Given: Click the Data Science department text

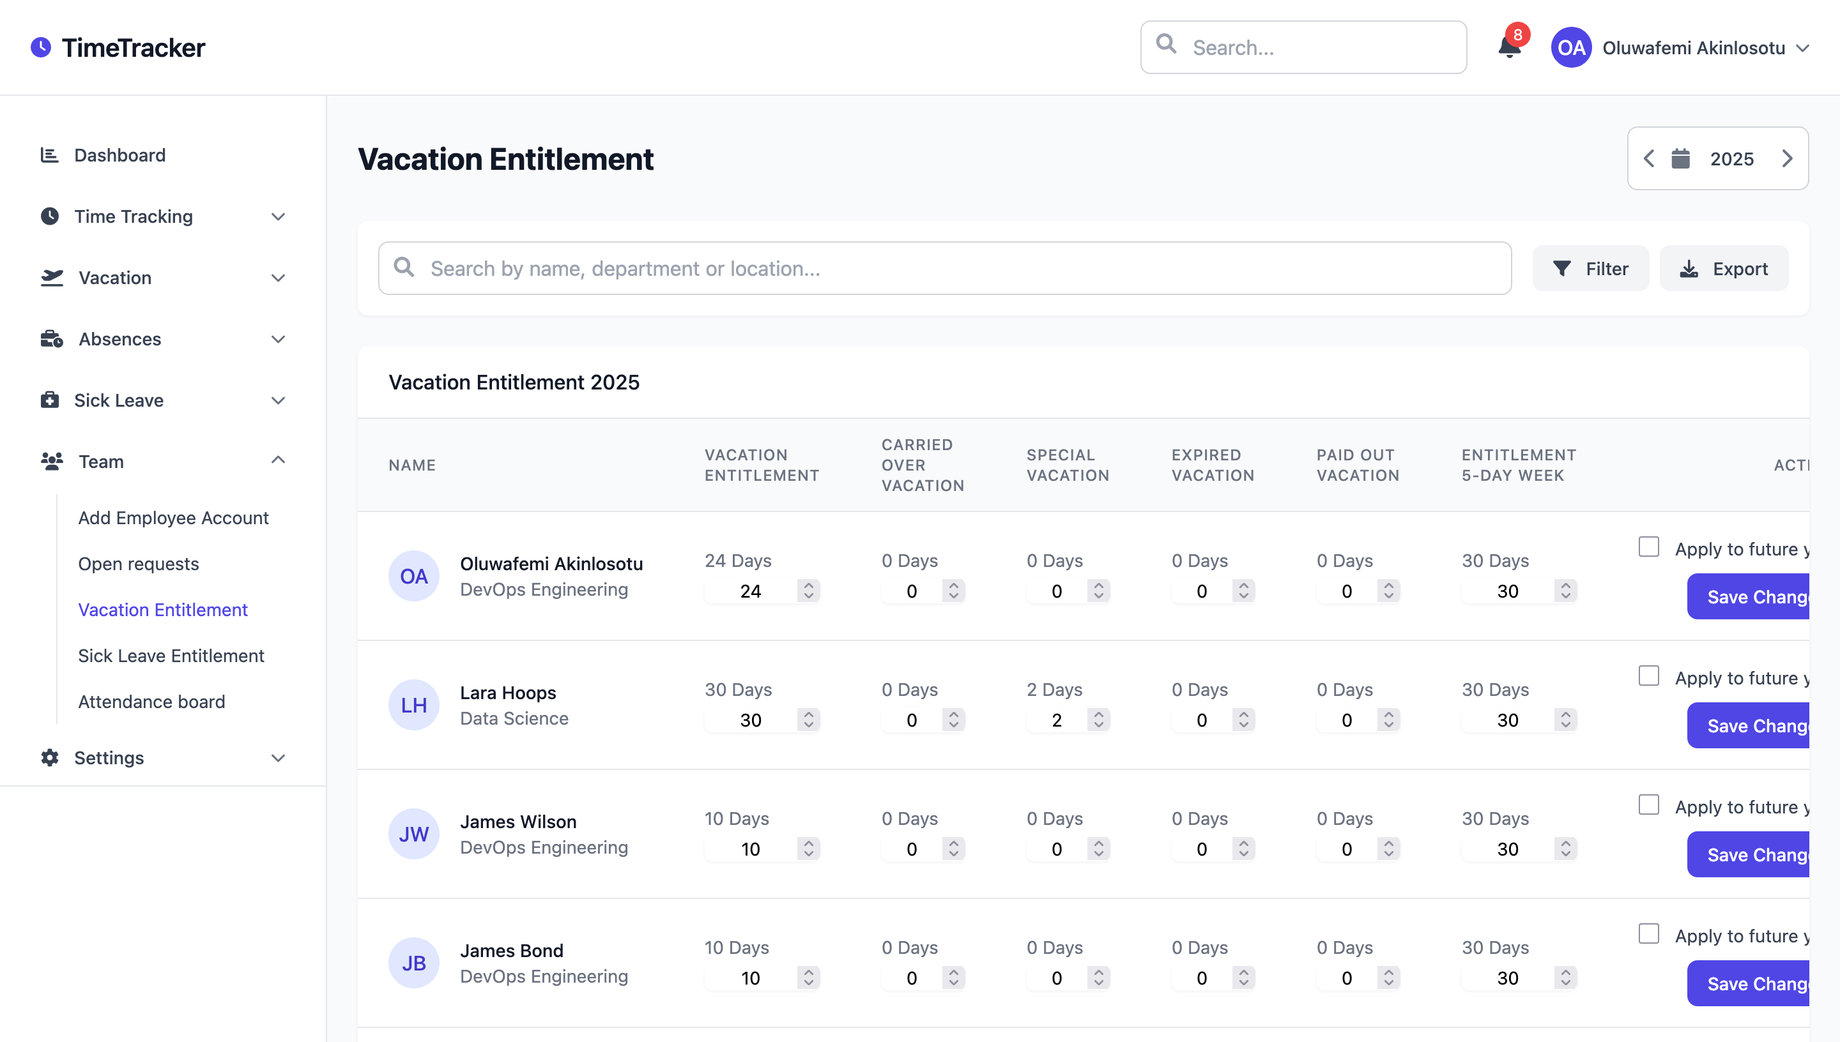Looking at the screenshot, I should [513, 718].
